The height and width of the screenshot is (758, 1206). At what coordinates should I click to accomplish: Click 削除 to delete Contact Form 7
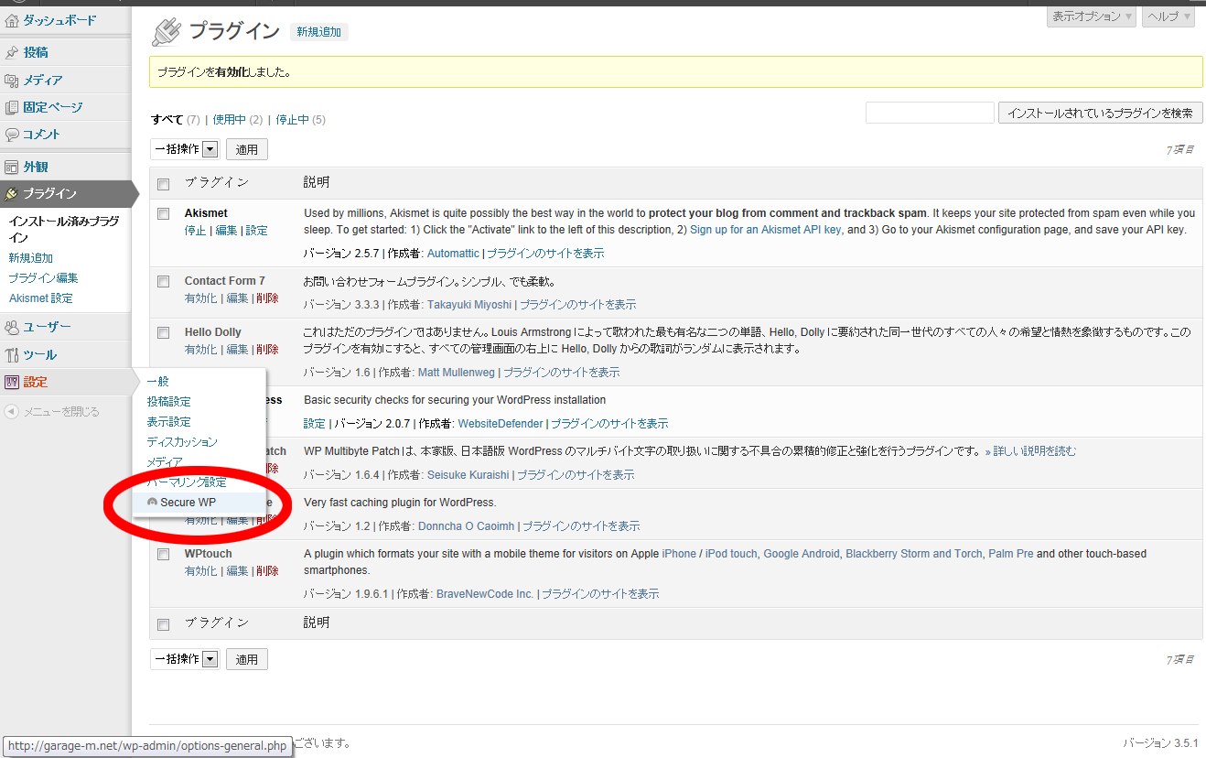click(x=268, y=298)
